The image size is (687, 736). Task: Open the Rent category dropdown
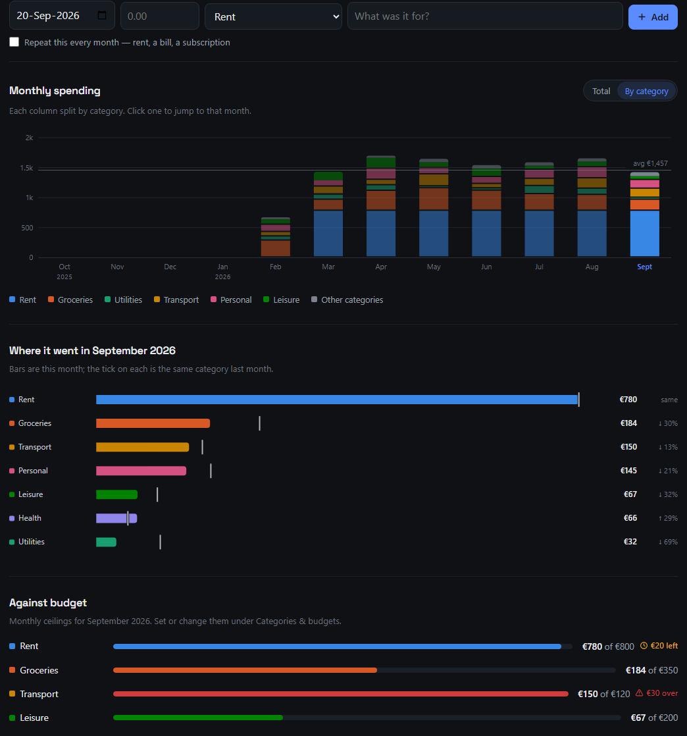(273, 16)
